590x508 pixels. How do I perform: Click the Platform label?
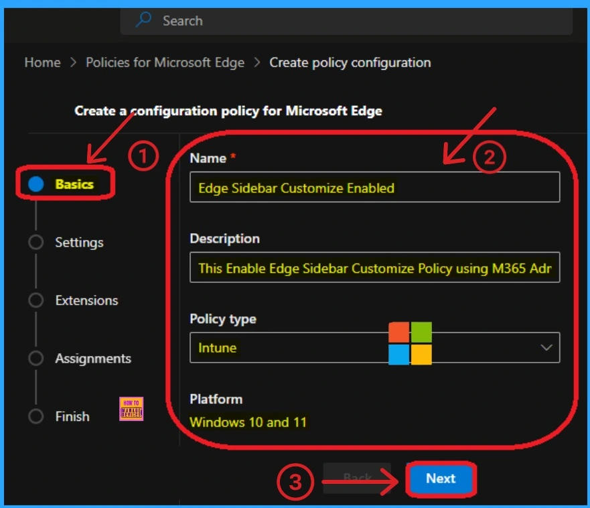click(216, 399)
